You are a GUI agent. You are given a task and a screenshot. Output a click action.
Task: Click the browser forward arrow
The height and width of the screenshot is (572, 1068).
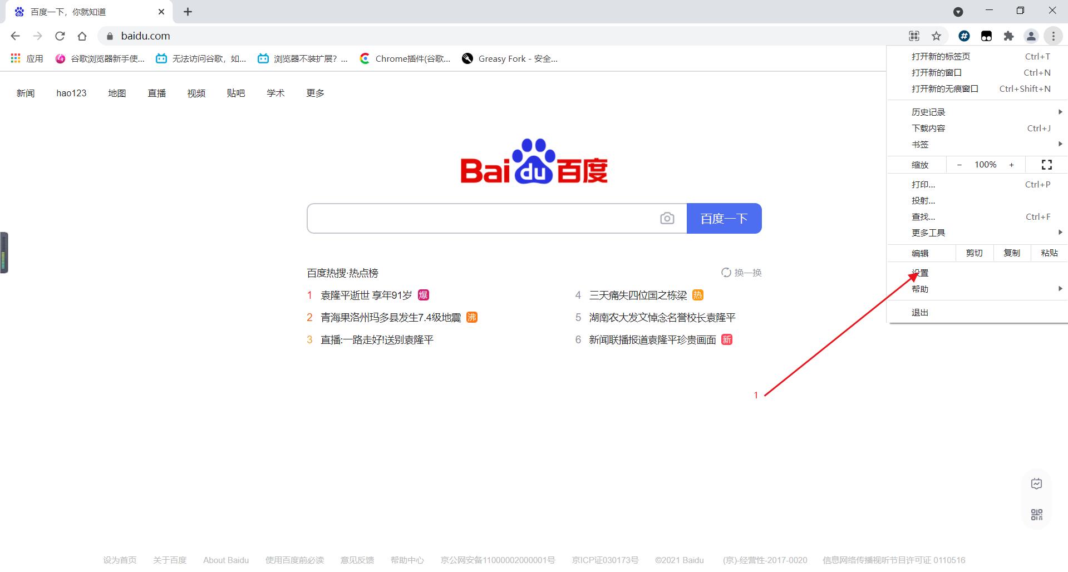(38, 36)
